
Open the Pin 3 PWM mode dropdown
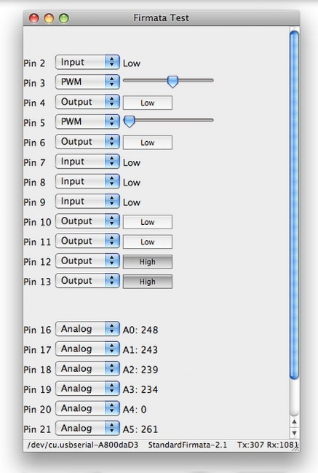tap(87, 82)
